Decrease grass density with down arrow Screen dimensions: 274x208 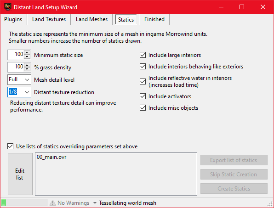27,69
